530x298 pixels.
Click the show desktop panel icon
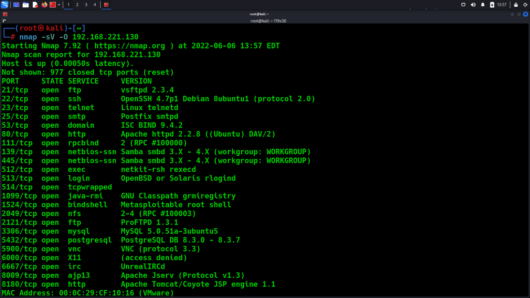click(x=17, y=5)
